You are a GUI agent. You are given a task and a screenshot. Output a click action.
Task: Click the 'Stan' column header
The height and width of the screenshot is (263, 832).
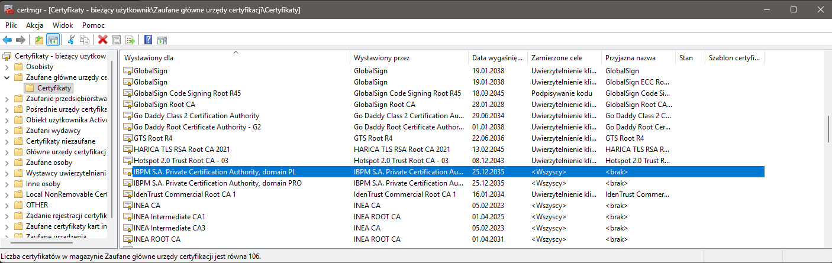pos(690,58)
